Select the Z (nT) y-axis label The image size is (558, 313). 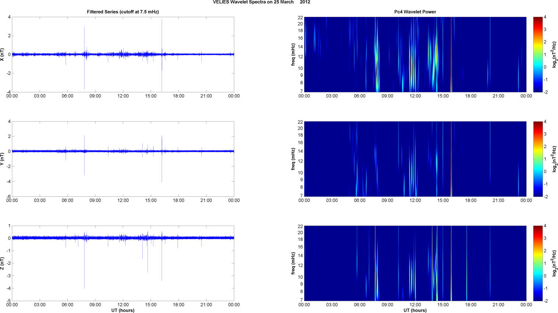coord(3,263)
